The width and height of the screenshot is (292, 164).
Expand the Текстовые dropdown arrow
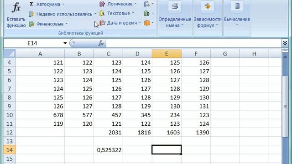click(x=133, y=13)
